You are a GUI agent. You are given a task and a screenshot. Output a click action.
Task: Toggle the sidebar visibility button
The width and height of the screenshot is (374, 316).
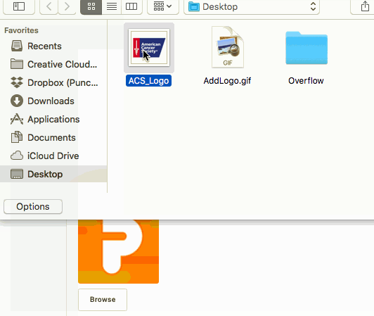pos(19,6)
